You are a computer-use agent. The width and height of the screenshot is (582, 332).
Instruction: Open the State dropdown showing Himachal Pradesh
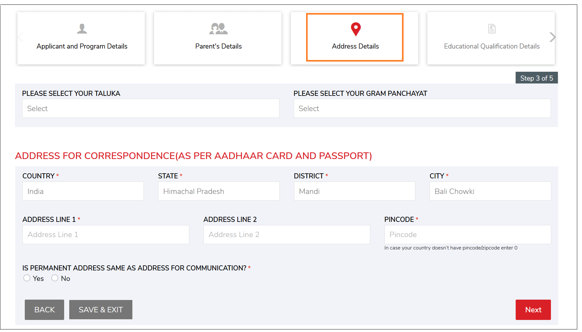click(219, 191)
